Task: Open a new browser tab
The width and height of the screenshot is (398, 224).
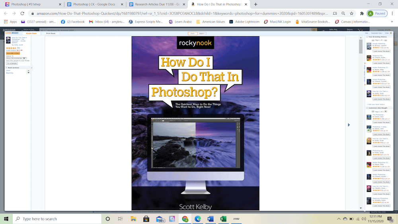Action: pyautogui.click(x=256, y=4)
